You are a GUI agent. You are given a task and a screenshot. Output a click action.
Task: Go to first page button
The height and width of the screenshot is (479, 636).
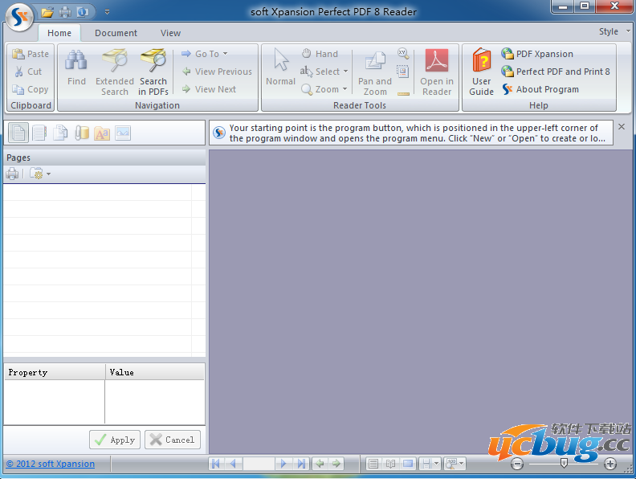[216, 464]
